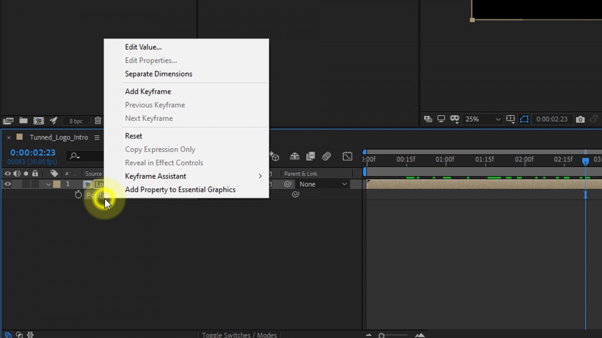
Task: Click the label tag column header
Action: (54, 174)
